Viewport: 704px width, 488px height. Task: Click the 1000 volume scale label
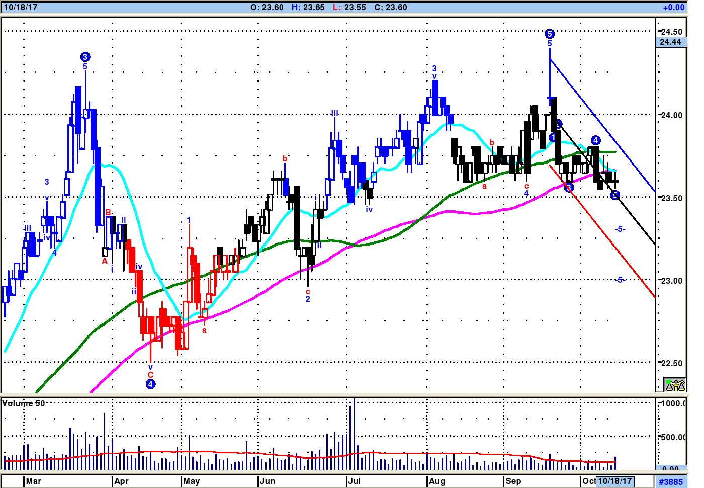click(673, 403)
